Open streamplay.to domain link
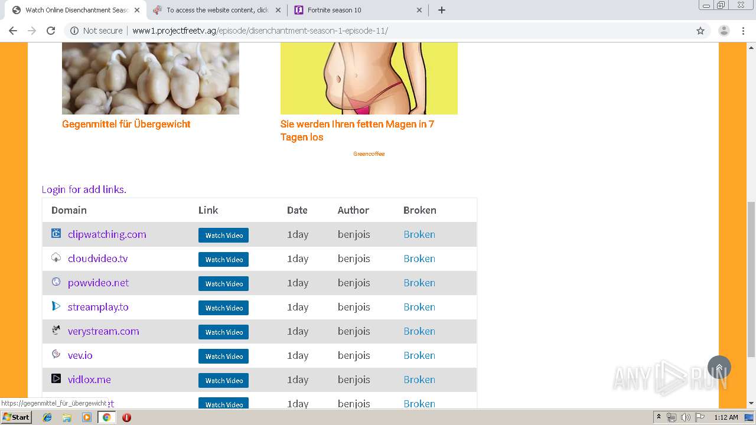 [98, 307]
